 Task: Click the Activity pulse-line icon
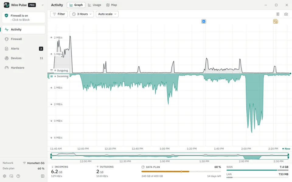tap(6, 29)
